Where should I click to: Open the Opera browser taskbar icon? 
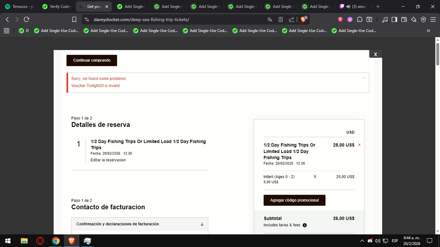(x=40, y=241)
